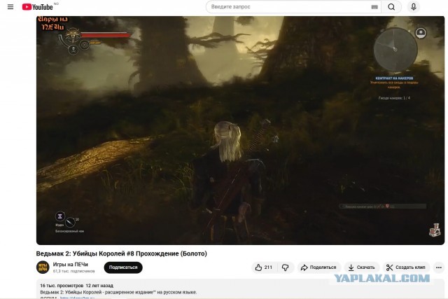The height and width of the screenshot is (299, 448).
Task: Subscribe with the Подписаться button
Action: (x=123, y=267)
